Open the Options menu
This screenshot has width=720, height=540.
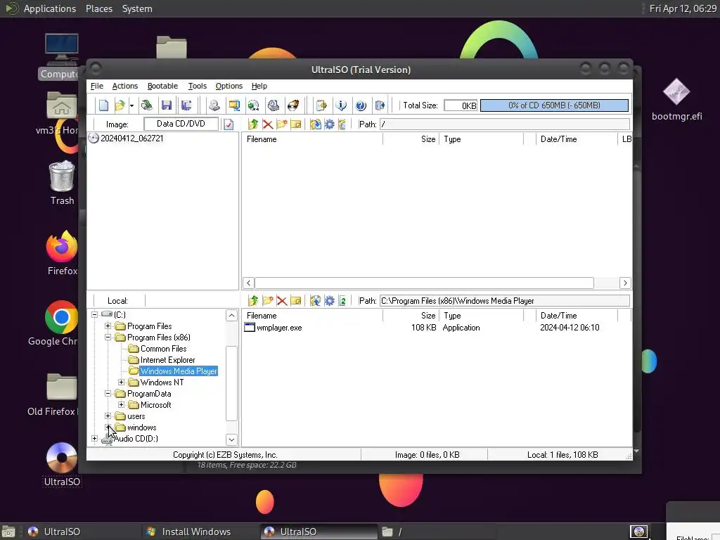[229, 86]
